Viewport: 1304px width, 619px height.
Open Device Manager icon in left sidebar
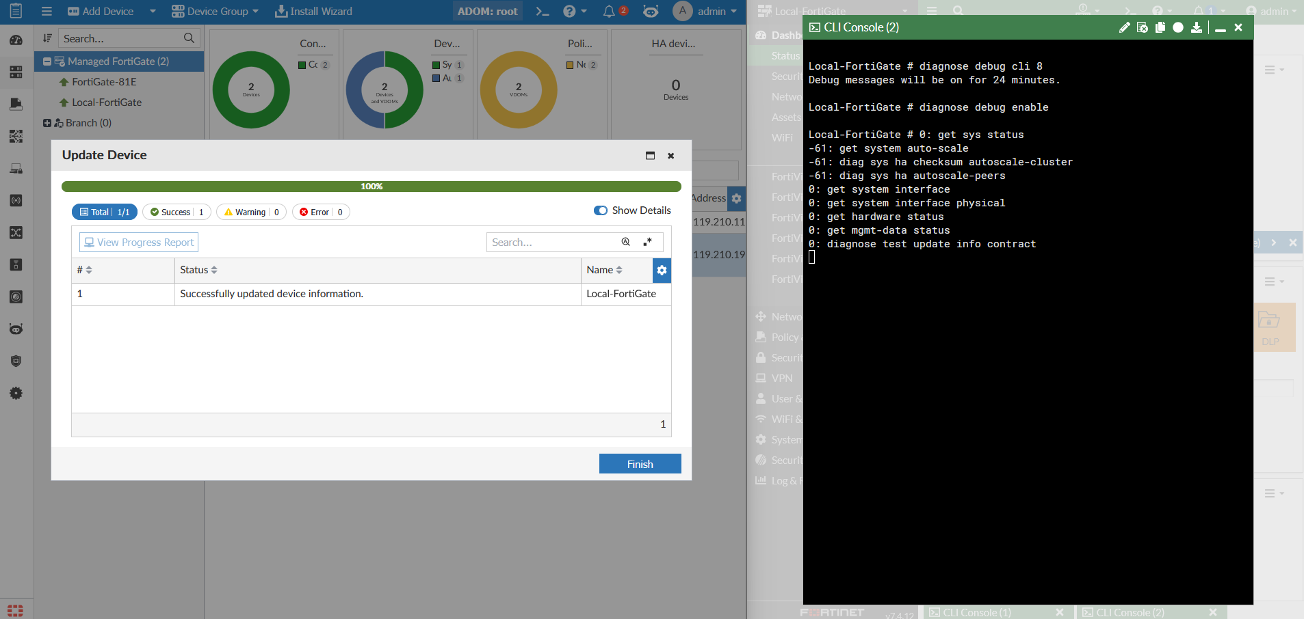coord(16,72)
